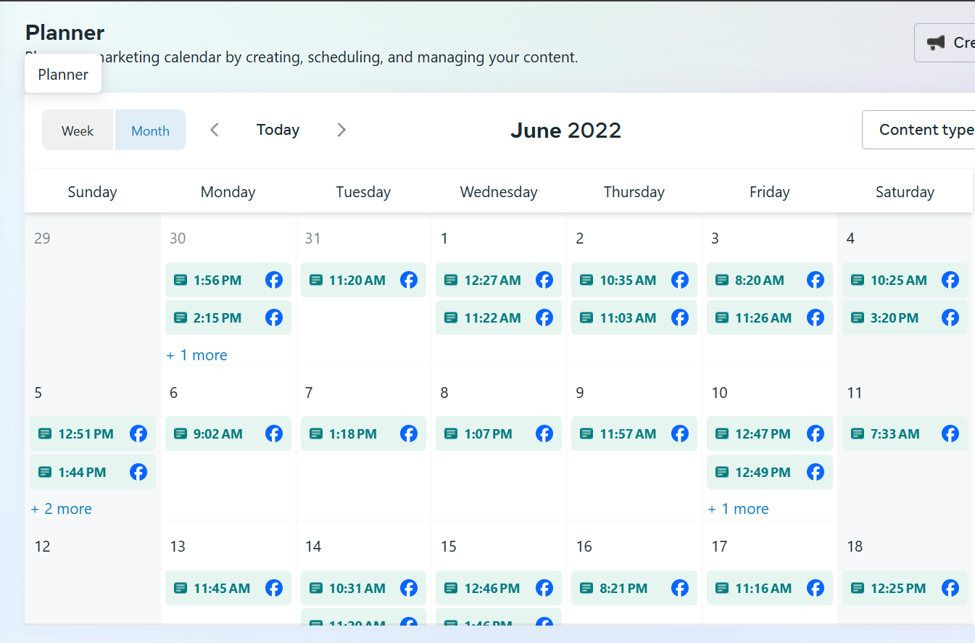Click Facebook icon on 11:20 AM post
This screenshot has width=975, height=643.
[409, 280]
